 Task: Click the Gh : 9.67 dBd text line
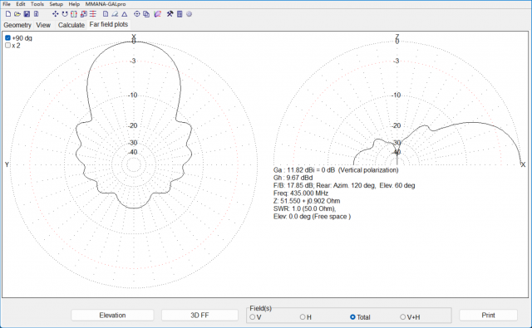pyautogui.click(x=293, y=178)
